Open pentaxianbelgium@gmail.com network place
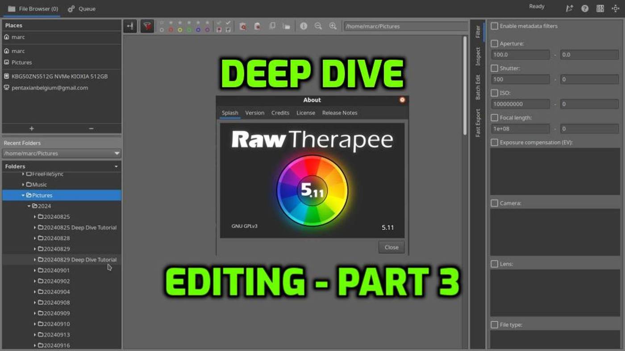625x351 pixels. click(x=62, y=88)
